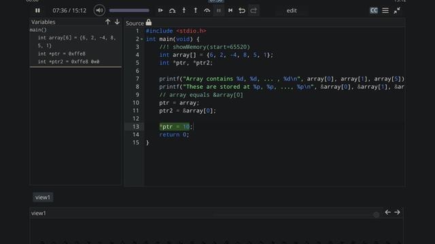Click the int *ptr = 0xffe8 variable

(x=62, y=54)
